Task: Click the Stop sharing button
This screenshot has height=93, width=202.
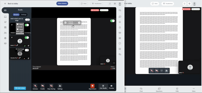Action: point(51,87)
